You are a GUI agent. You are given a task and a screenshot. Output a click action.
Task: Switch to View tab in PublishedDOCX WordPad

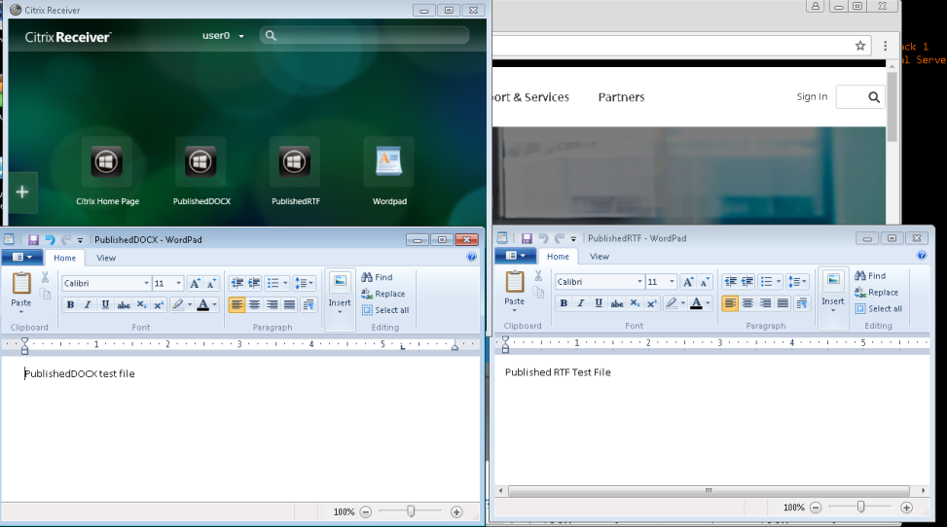click(x=106, y=258)
